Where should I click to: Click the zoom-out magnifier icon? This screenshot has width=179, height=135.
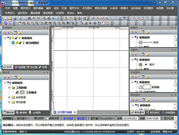click(x=32, y=23)
